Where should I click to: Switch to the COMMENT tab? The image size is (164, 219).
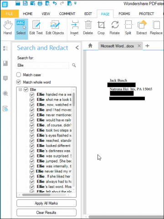pyautogui.click(x=67, y=14)
